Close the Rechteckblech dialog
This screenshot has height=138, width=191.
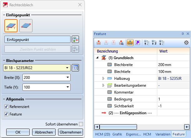[80, 5]
